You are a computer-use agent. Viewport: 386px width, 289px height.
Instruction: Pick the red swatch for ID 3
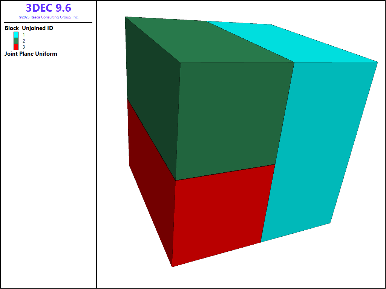click(x=16, y=47)
